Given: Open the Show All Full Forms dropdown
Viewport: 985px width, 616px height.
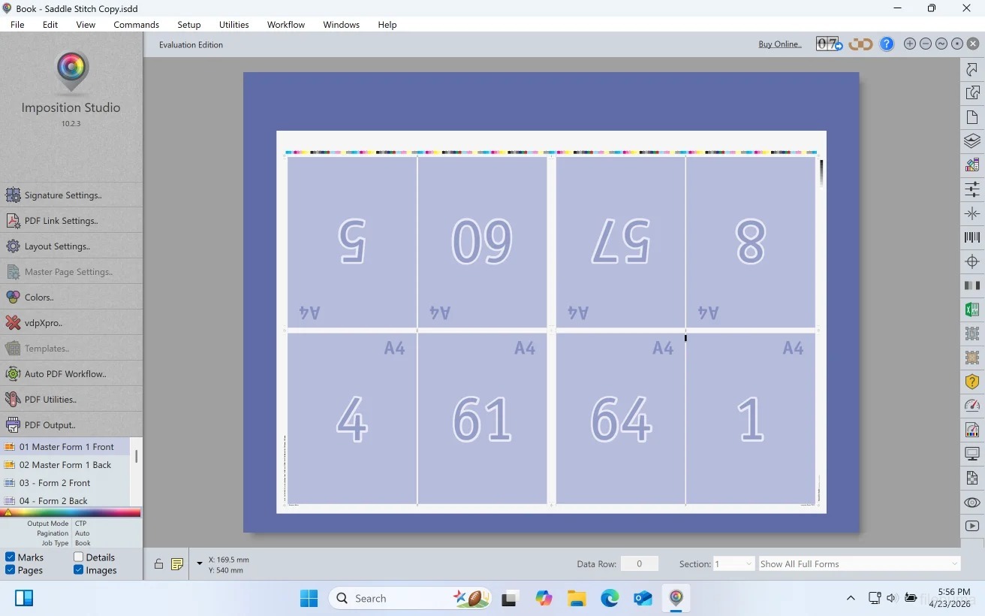Looking at the screenshot, I should (x=859, y=564).
